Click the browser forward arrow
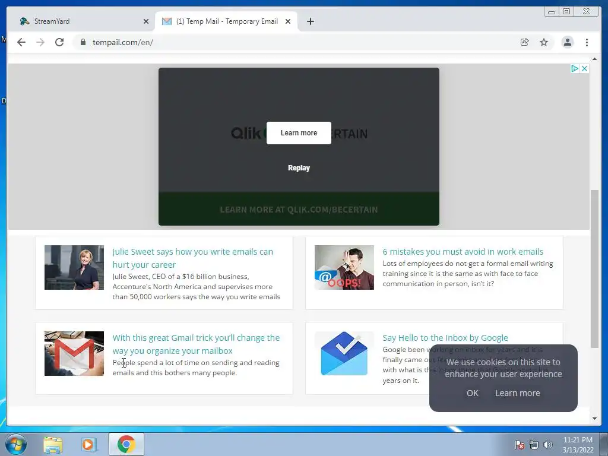Screen dimensions: 608x456 coord(40,42)
